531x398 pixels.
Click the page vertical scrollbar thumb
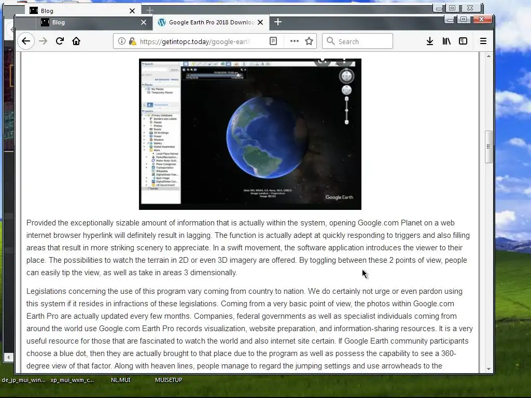coord(488,147)
